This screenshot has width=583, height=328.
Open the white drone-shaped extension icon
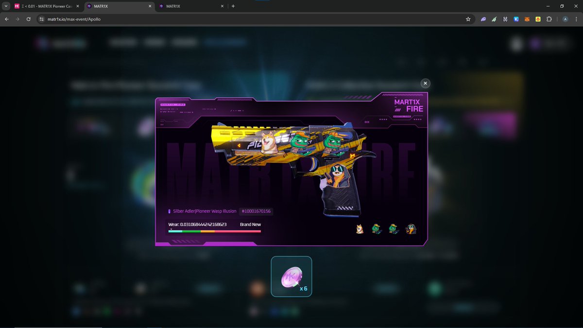tap(505, 19)
